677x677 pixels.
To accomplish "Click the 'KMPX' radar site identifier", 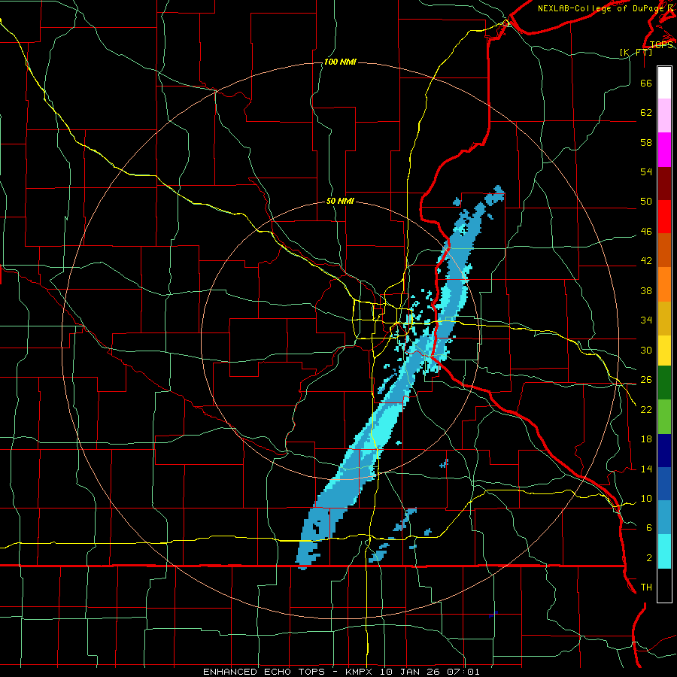I will (360, 672).
